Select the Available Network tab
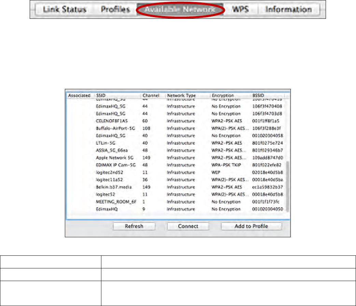 180,9
